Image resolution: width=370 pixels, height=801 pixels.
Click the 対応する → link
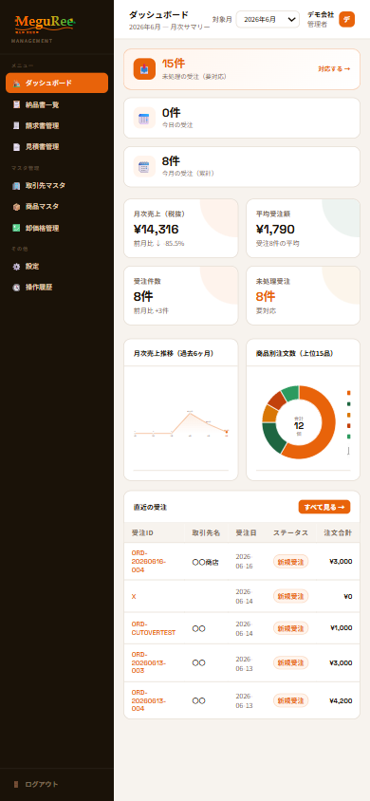tap(334, 69)
